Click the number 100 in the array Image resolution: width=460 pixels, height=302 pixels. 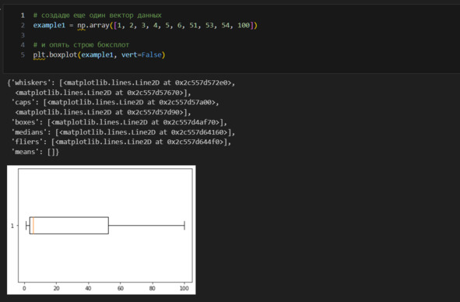[x=244, y=25]
